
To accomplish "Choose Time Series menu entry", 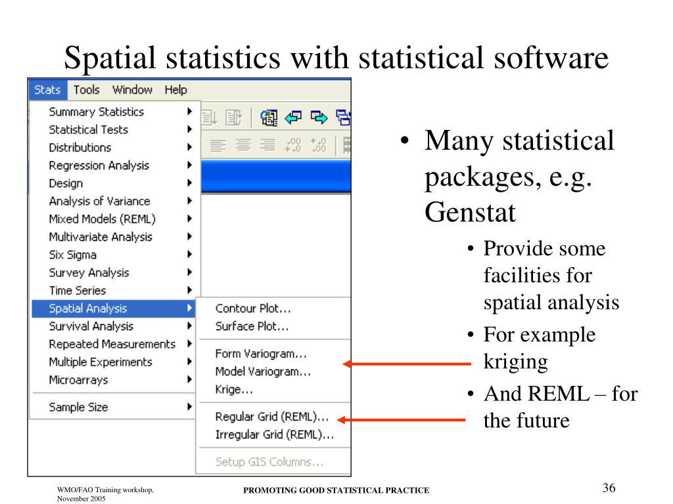I will pyautogui.click(x=114, y=290).
